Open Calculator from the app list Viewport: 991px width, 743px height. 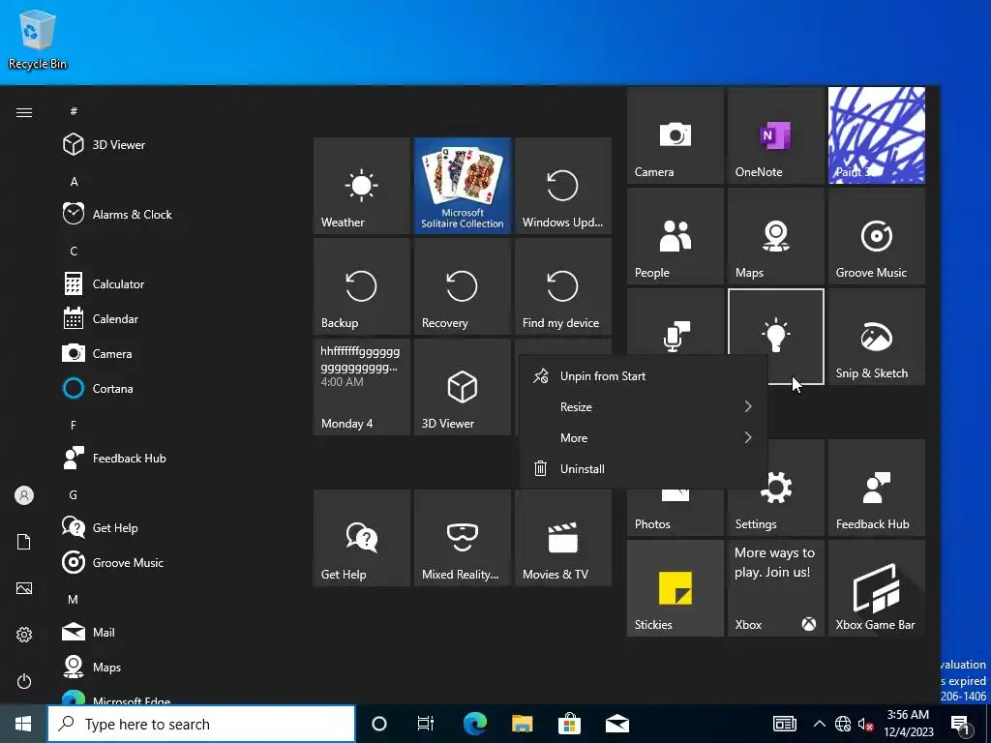[x=177, y=284]
